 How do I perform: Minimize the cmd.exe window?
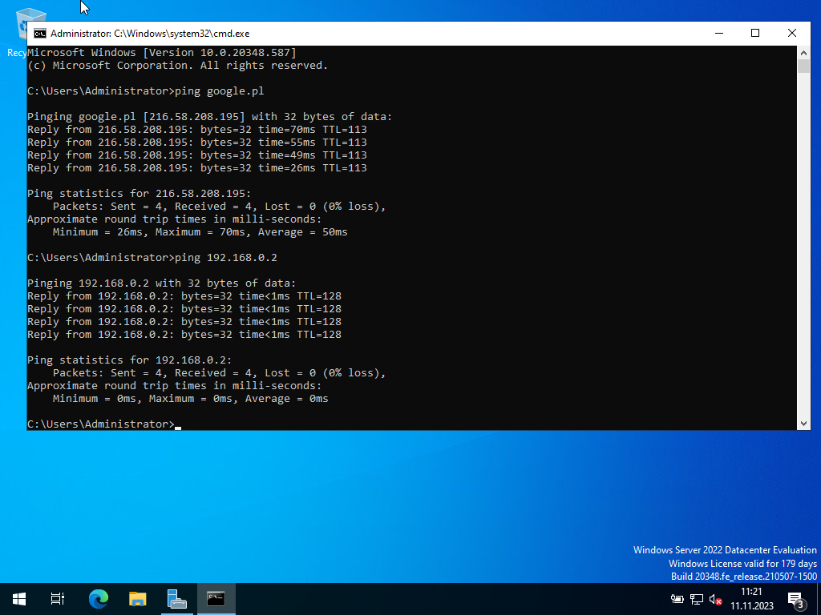[x=719, y=34]
